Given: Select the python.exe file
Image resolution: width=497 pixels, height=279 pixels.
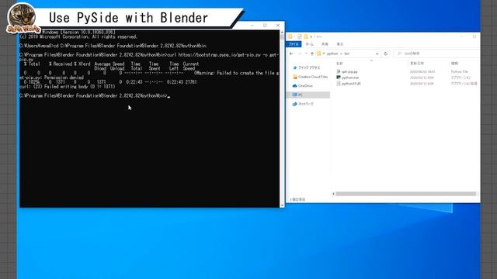Looking at the screenshot, I should tap(350, 77).
